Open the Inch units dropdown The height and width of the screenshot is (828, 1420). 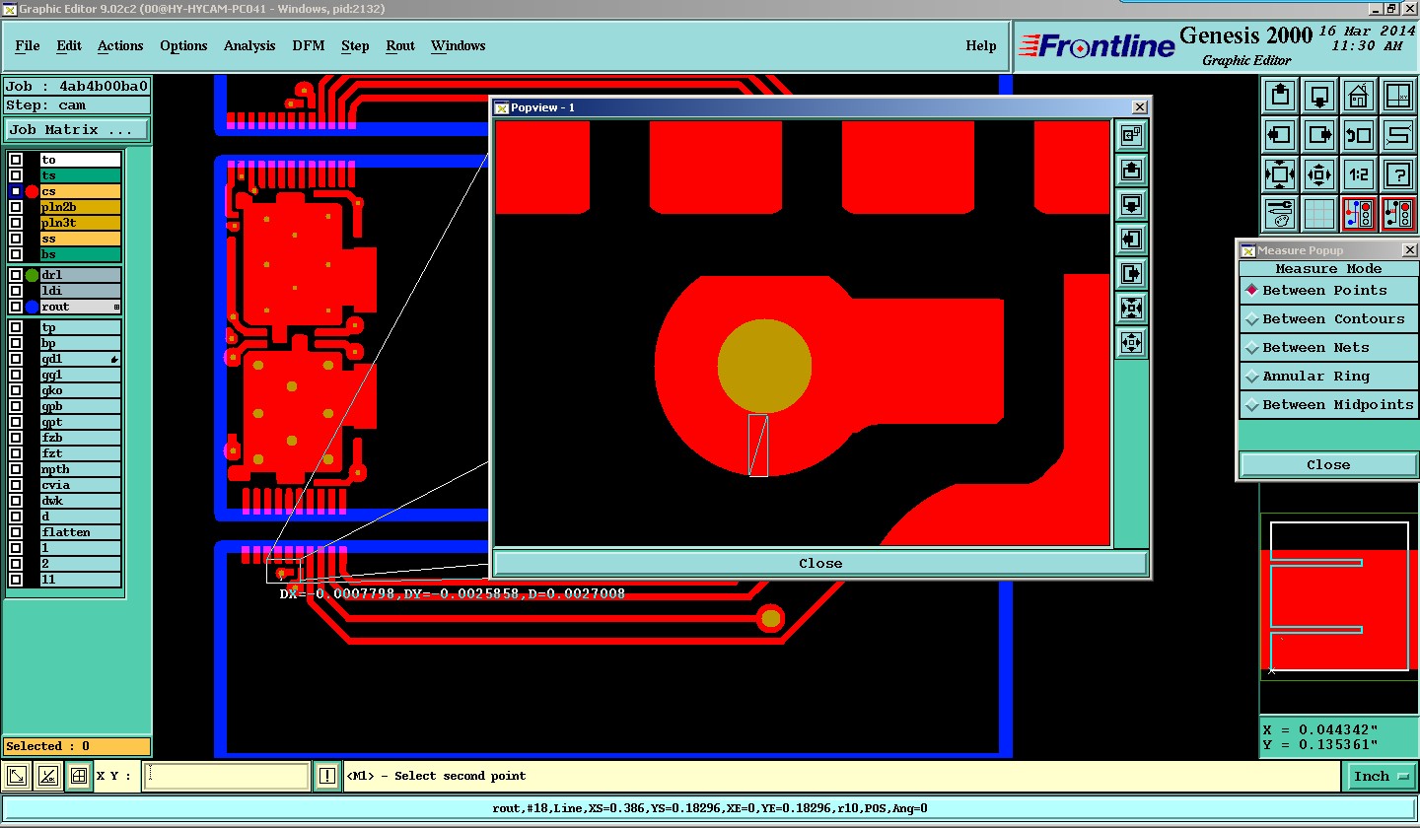coord(1381,777)
